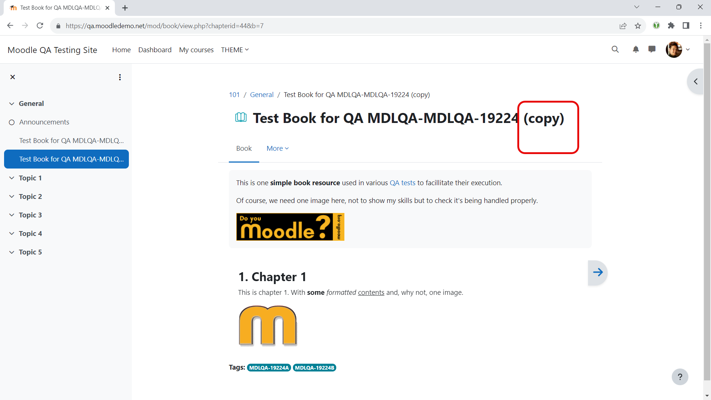Screen dimensions: 711x400
Task: Select highlighted Test Book copy item
Action: [66, 159]
